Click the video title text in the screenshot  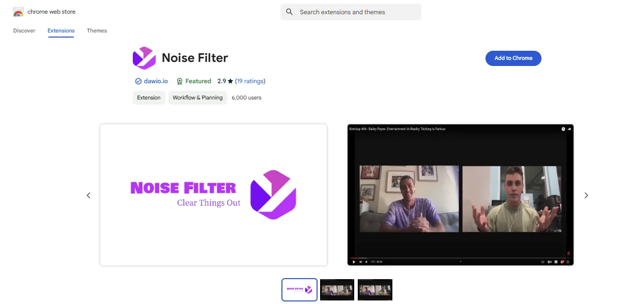click(397, 129)
